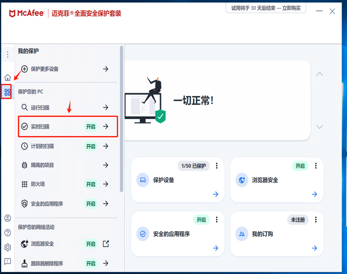Viewport: 347px width, 274px height.
Task: Click the bug icon beside 隔离的项目
Action: [24, 165]
